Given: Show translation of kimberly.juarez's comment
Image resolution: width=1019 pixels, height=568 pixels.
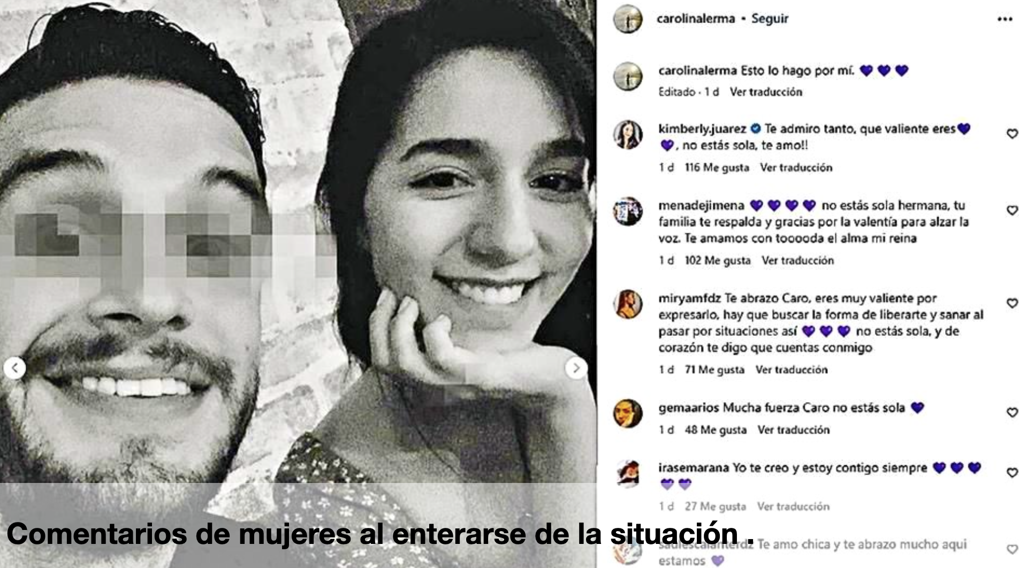Looking at the screenshot, I should [x=796, y=168].
